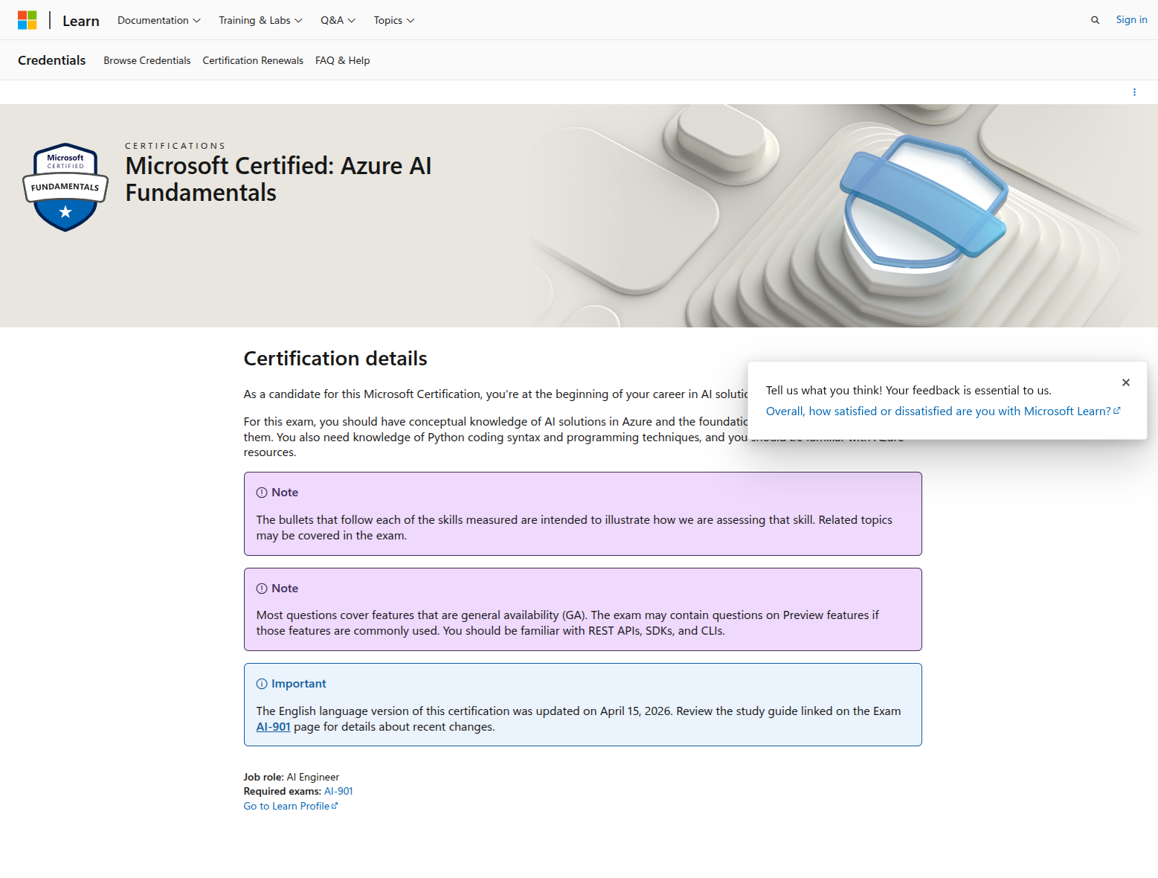Expand the Documentation dropdown
This screenshot has height=878, width=1158.
pyautogui.click(x=159, y=20)
